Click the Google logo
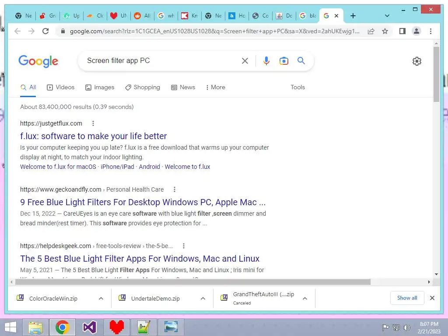The height and width of the screenshot is (336, 448). point(38,61)
